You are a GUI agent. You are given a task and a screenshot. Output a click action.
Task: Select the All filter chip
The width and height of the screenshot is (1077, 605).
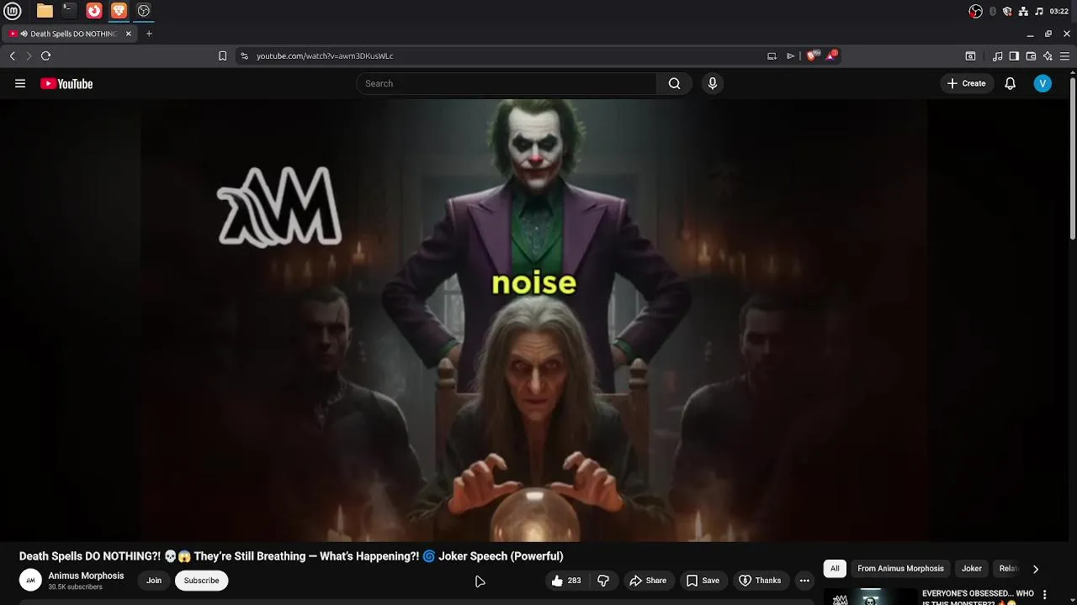click(835, 569)
